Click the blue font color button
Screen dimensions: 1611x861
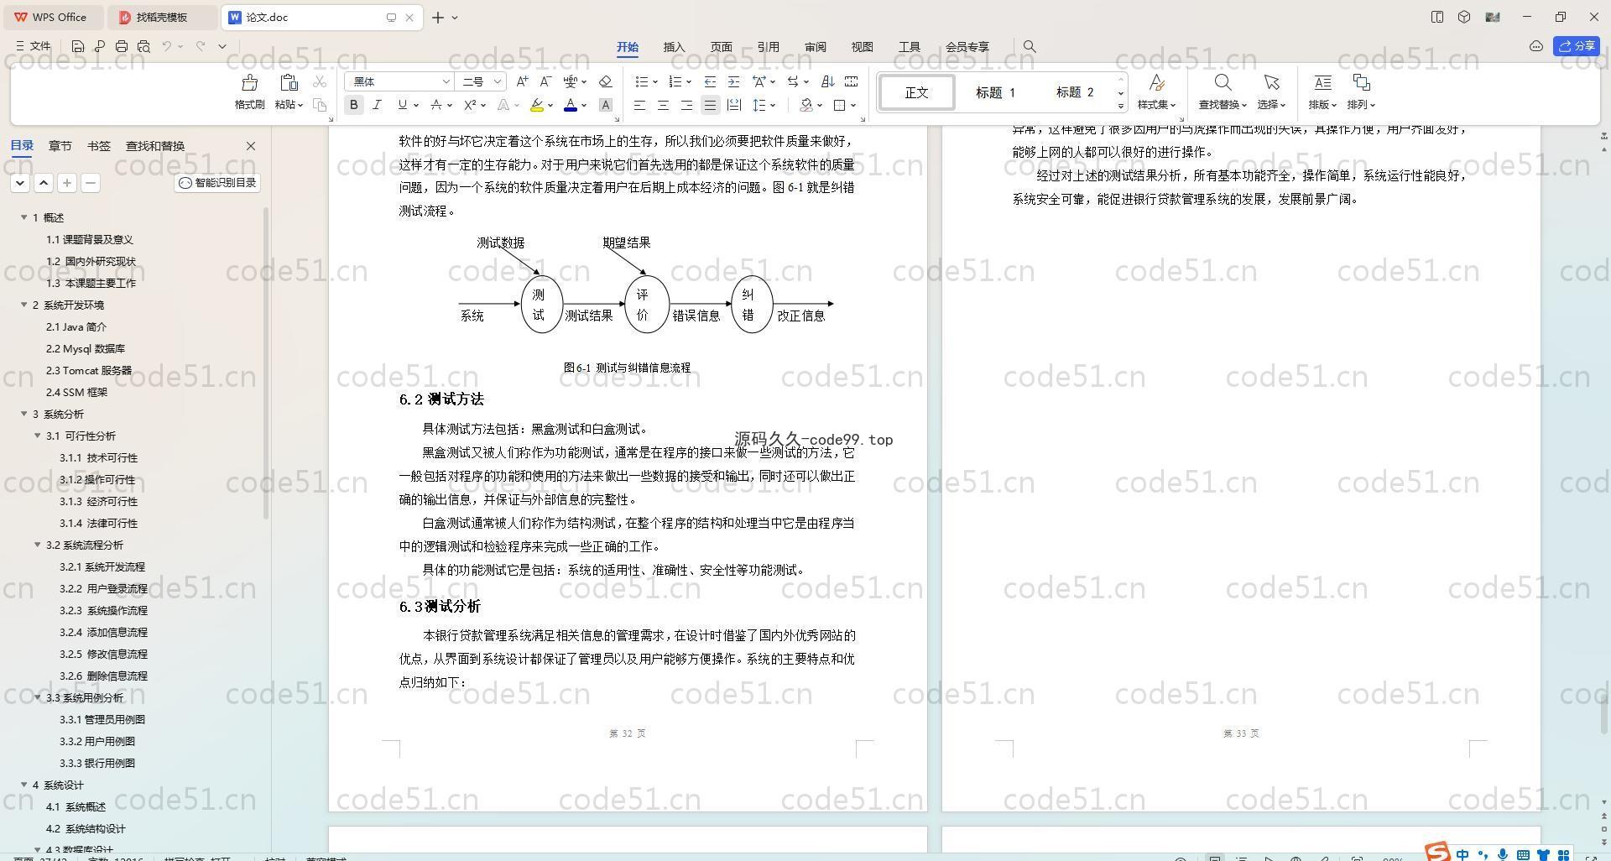point(571,105)
